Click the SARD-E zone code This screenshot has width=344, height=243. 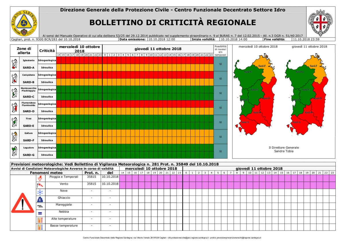coord(29,126)
